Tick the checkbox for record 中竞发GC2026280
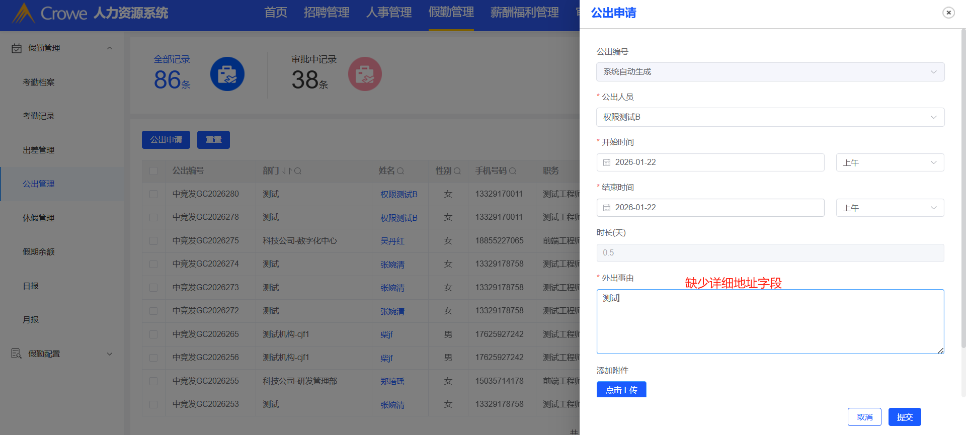The width and height of the screenshot is (966, 435). click(153, 194)
